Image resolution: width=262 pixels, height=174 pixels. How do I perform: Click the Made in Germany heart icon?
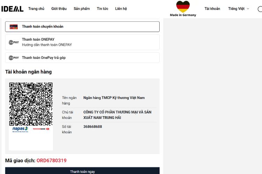(x=183, y=7)
